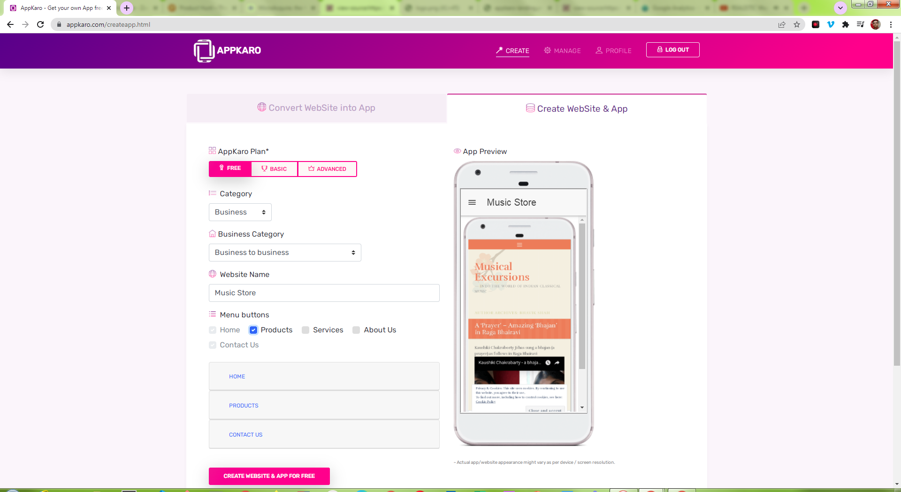This screenshot has width=901, height=492.
Task: Expand the browser profile chevron near the address bar
Action: tap(840, 8)
